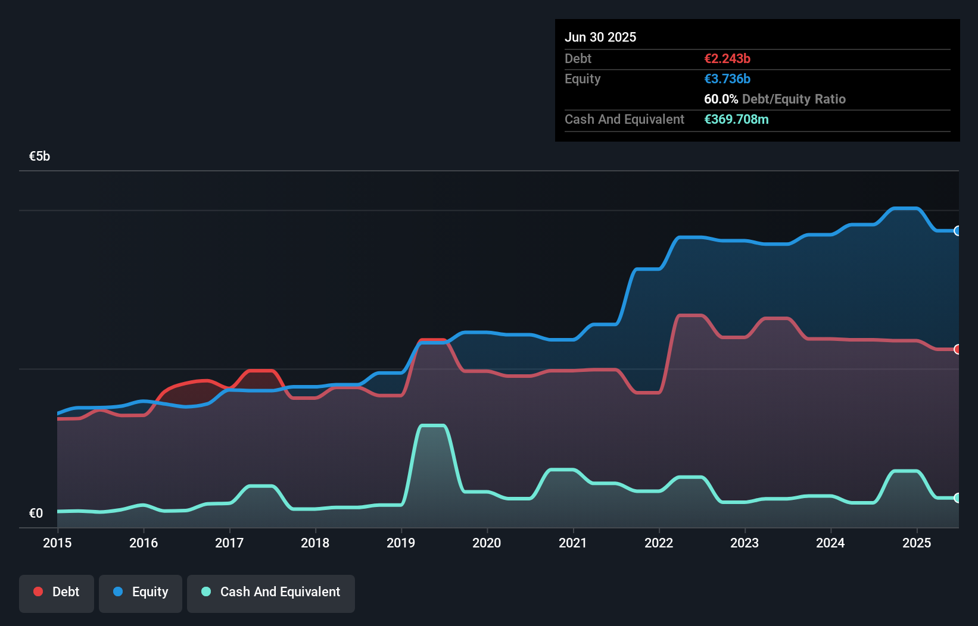
Task: Select the Equity endpoint marker at chart edge
Action: pyautogui.click(x=958, y=231)
